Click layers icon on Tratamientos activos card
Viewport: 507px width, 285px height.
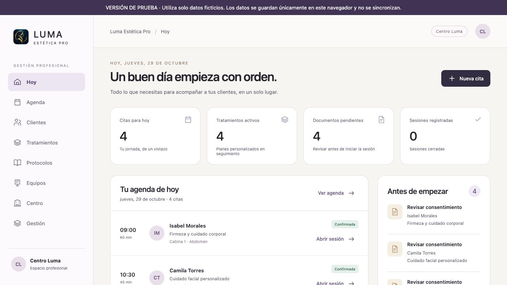pyautogui.click(x=285, y=120)
